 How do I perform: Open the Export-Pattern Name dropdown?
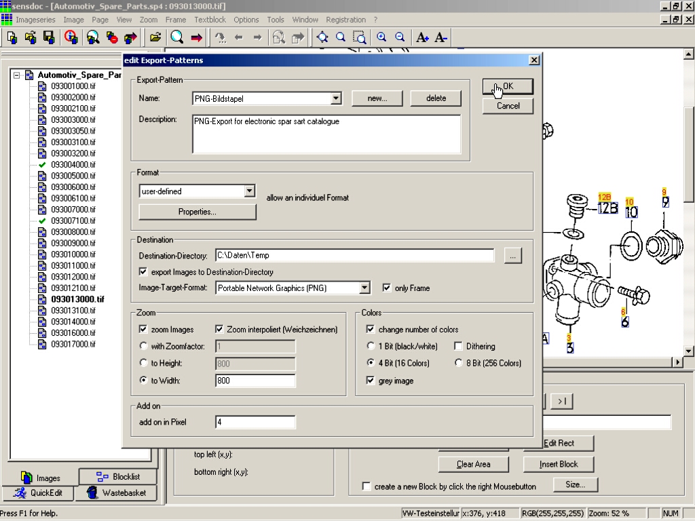[x=336, y=99]
